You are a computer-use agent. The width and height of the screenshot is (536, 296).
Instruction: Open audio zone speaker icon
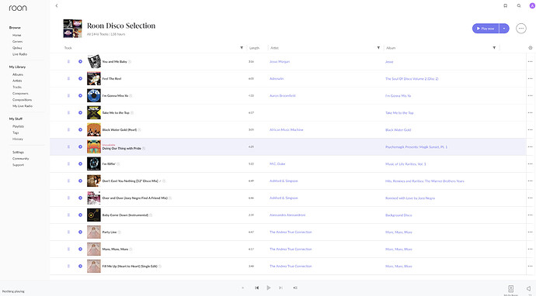tap(510, 289)
